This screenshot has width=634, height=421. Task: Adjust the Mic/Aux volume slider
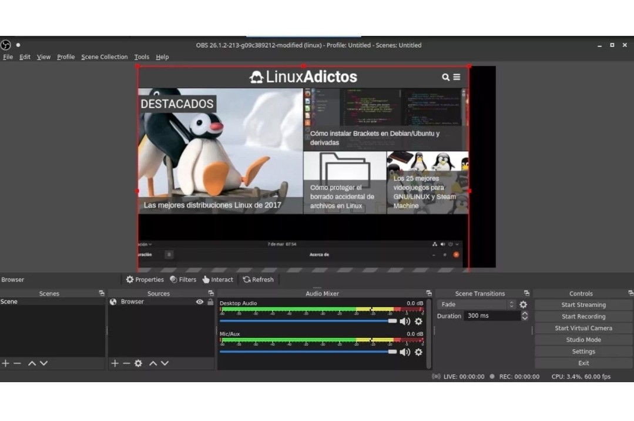tap(308, 352)
